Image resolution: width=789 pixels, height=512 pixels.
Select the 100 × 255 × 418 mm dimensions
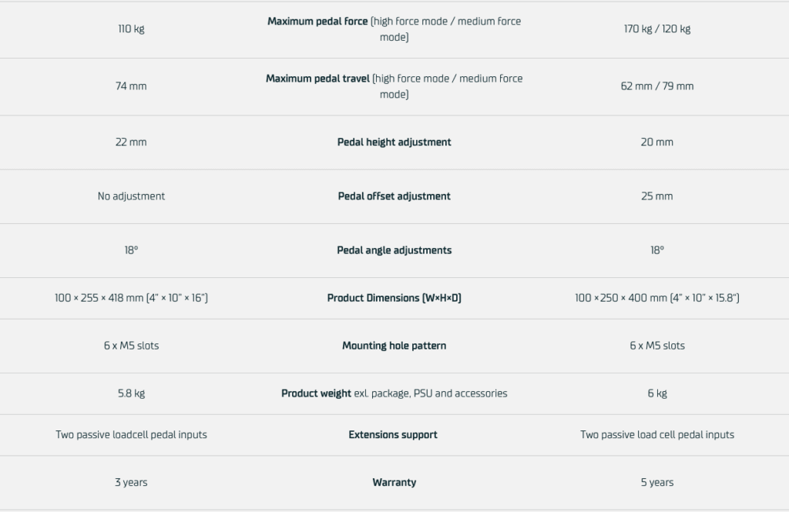[131, 298]
